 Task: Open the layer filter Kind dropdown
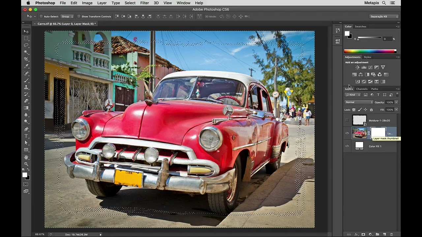tap(353, 95)
